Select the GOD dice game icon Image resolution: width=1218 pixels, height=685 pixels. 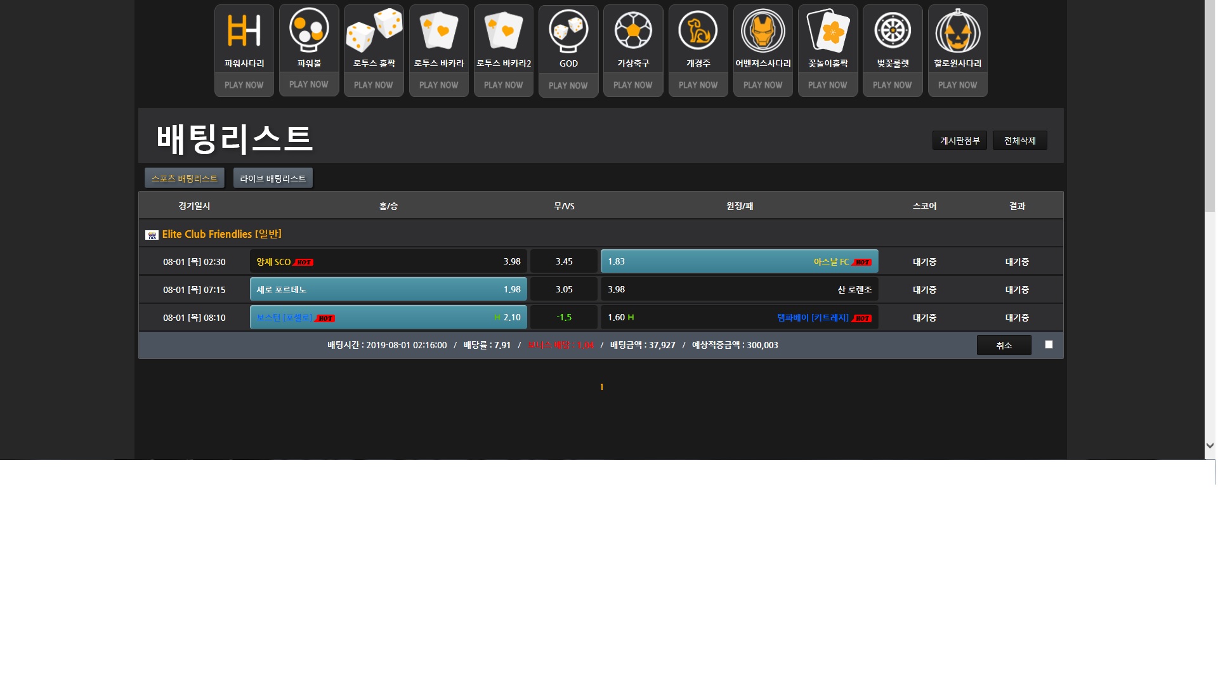(568, 30)
